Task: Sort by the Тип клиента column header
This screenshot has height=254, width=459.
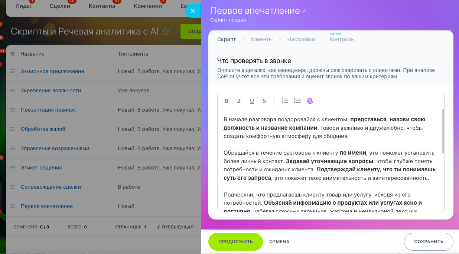Action: (x=133, y=54)
